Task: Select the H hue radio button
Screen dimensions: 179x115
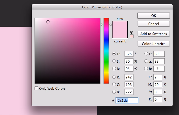Action: [114, 54]
